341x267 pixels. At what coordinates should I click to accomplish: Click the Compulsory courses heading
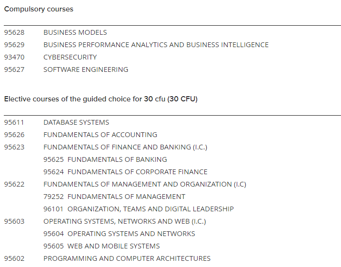39,9
